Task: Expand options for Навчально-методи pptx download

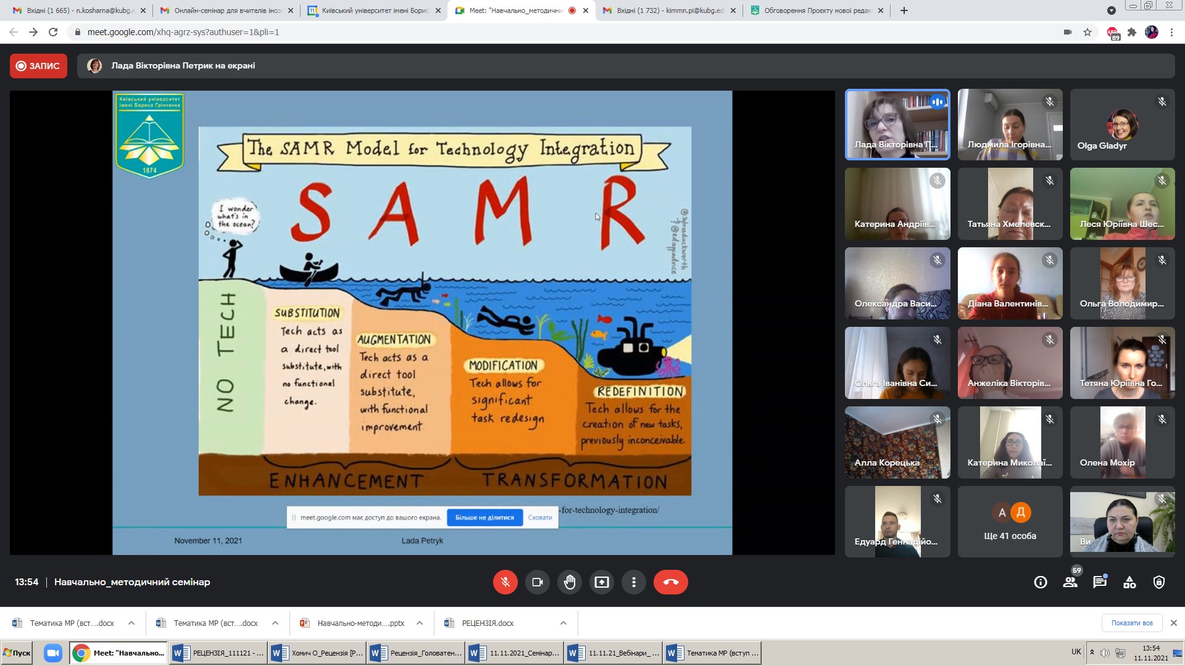Action: (x=420, y=623)
